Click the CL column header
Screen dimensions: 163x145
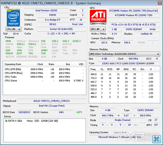pyautogui.click(x=102, y=69)
